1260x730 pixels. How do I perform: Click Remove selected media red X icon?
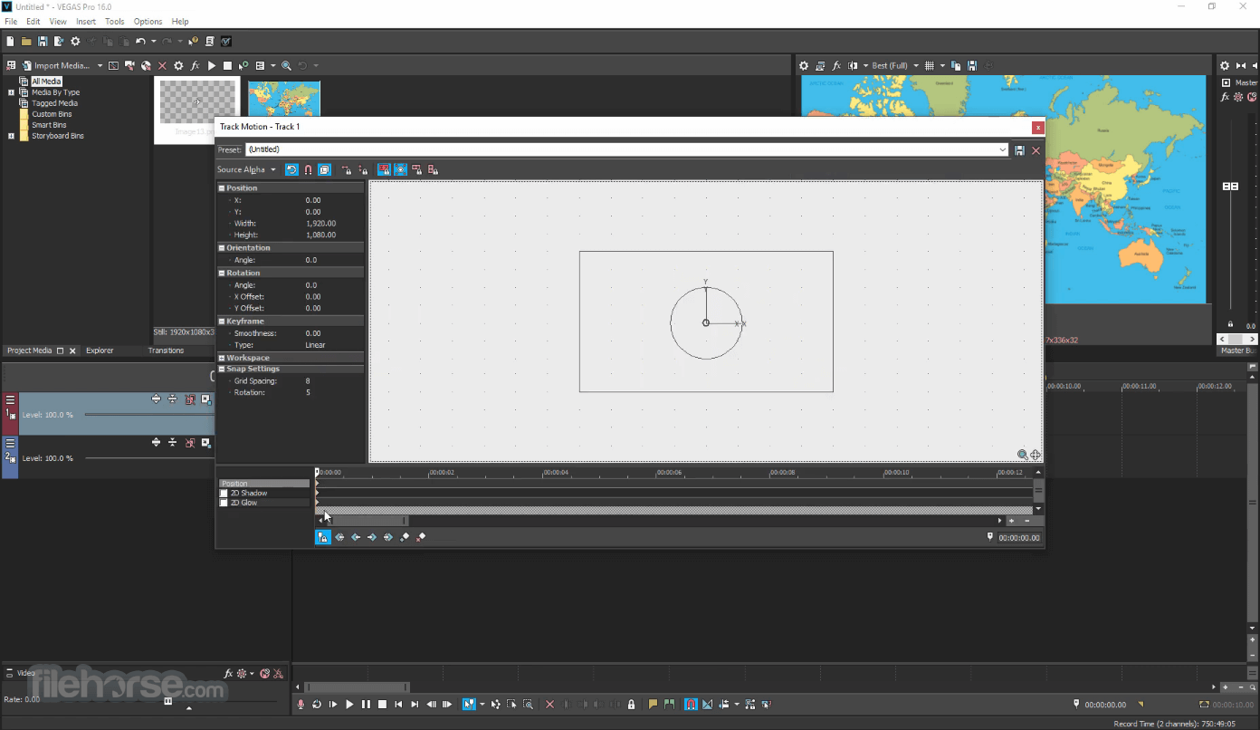pyautogui.click(x=162, y=65)
